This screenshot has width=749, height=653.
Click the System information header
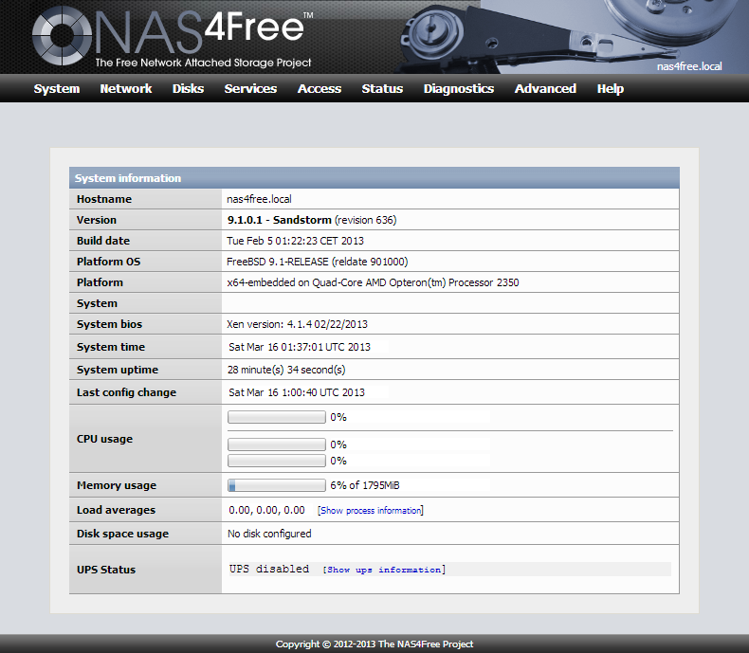point(374,178)
